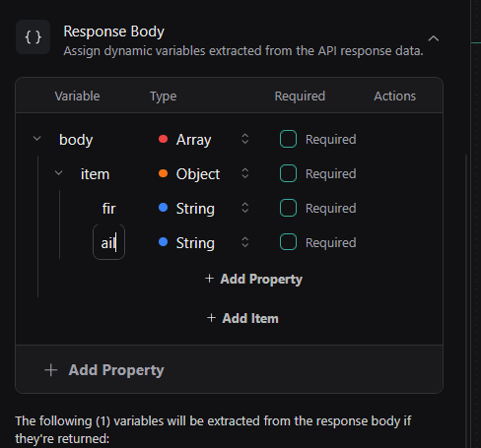
Task: Mark item as Required
Action: pyautogui.click(x=288, y=173)
